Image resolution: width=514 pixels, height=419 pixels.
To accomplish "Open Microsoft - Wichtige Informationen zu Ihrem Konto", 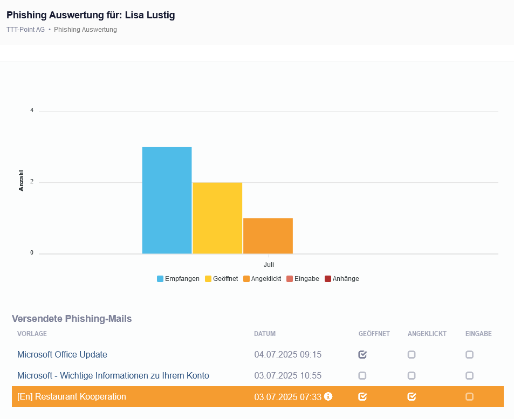I will tap(113, 375).
